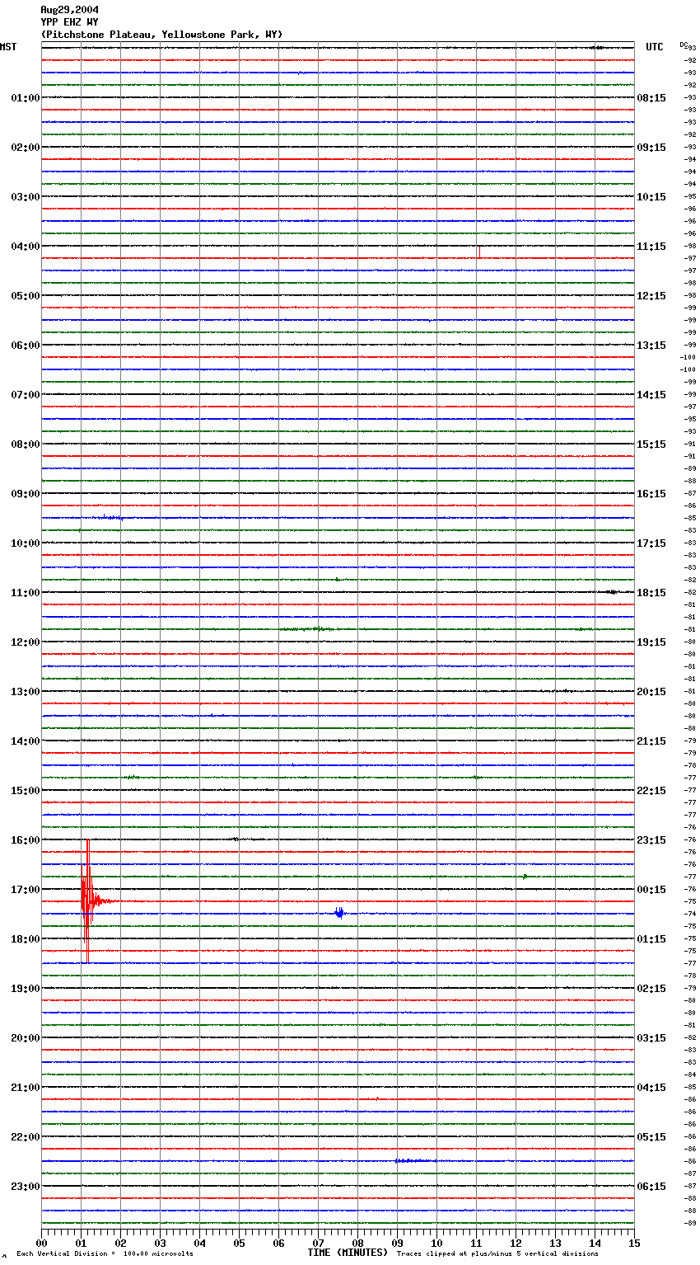
Task: Click the 'UTC' timezone label
Action: [655, 47]
